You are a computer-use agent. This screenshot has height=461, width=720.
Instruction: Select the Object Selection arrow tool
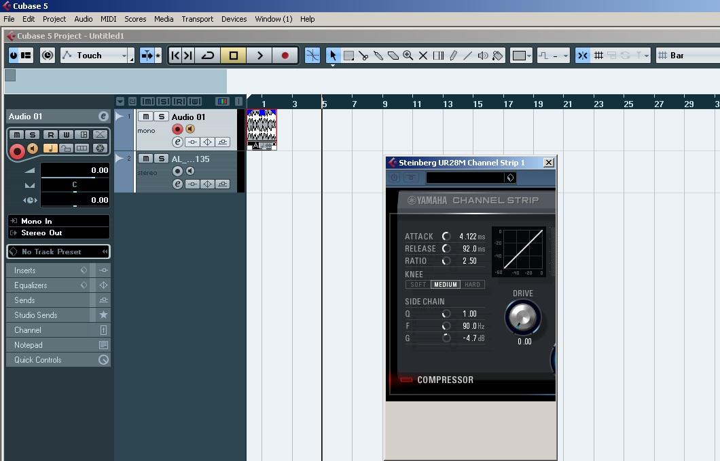pos(333,56)
